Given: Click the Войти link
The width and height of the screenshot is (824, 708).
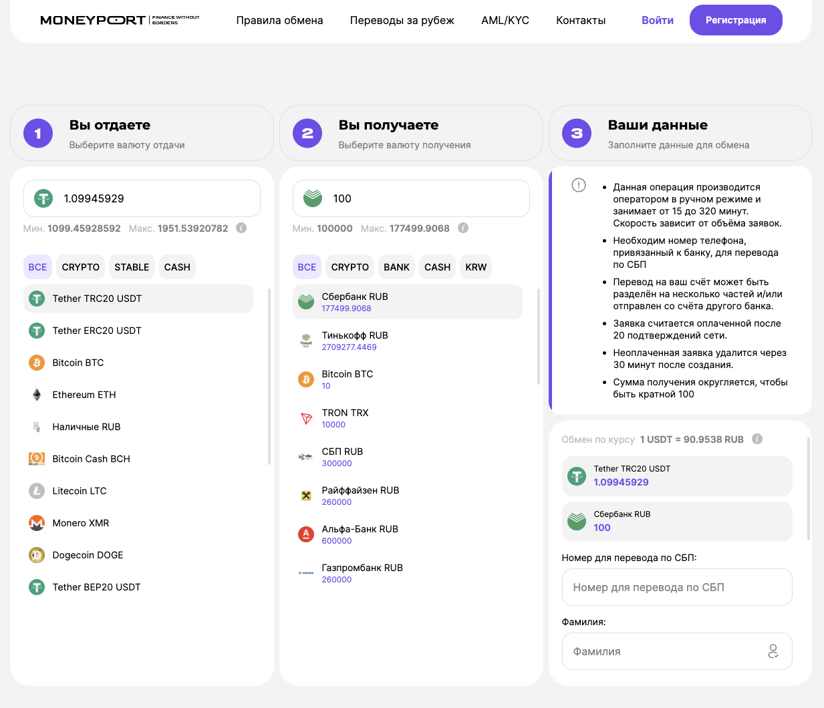Looking at the screenshot, I should pyautogui.click(x=658, y=20).
